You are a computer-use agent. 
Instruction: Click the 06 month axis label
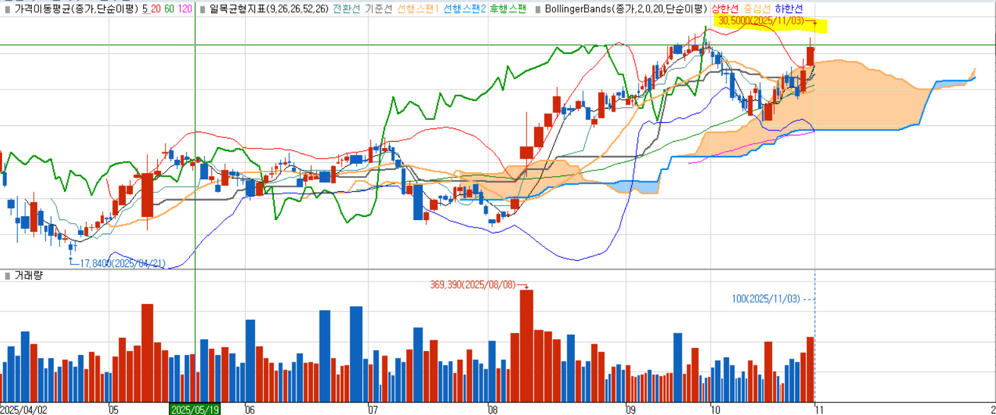point(250,410)
